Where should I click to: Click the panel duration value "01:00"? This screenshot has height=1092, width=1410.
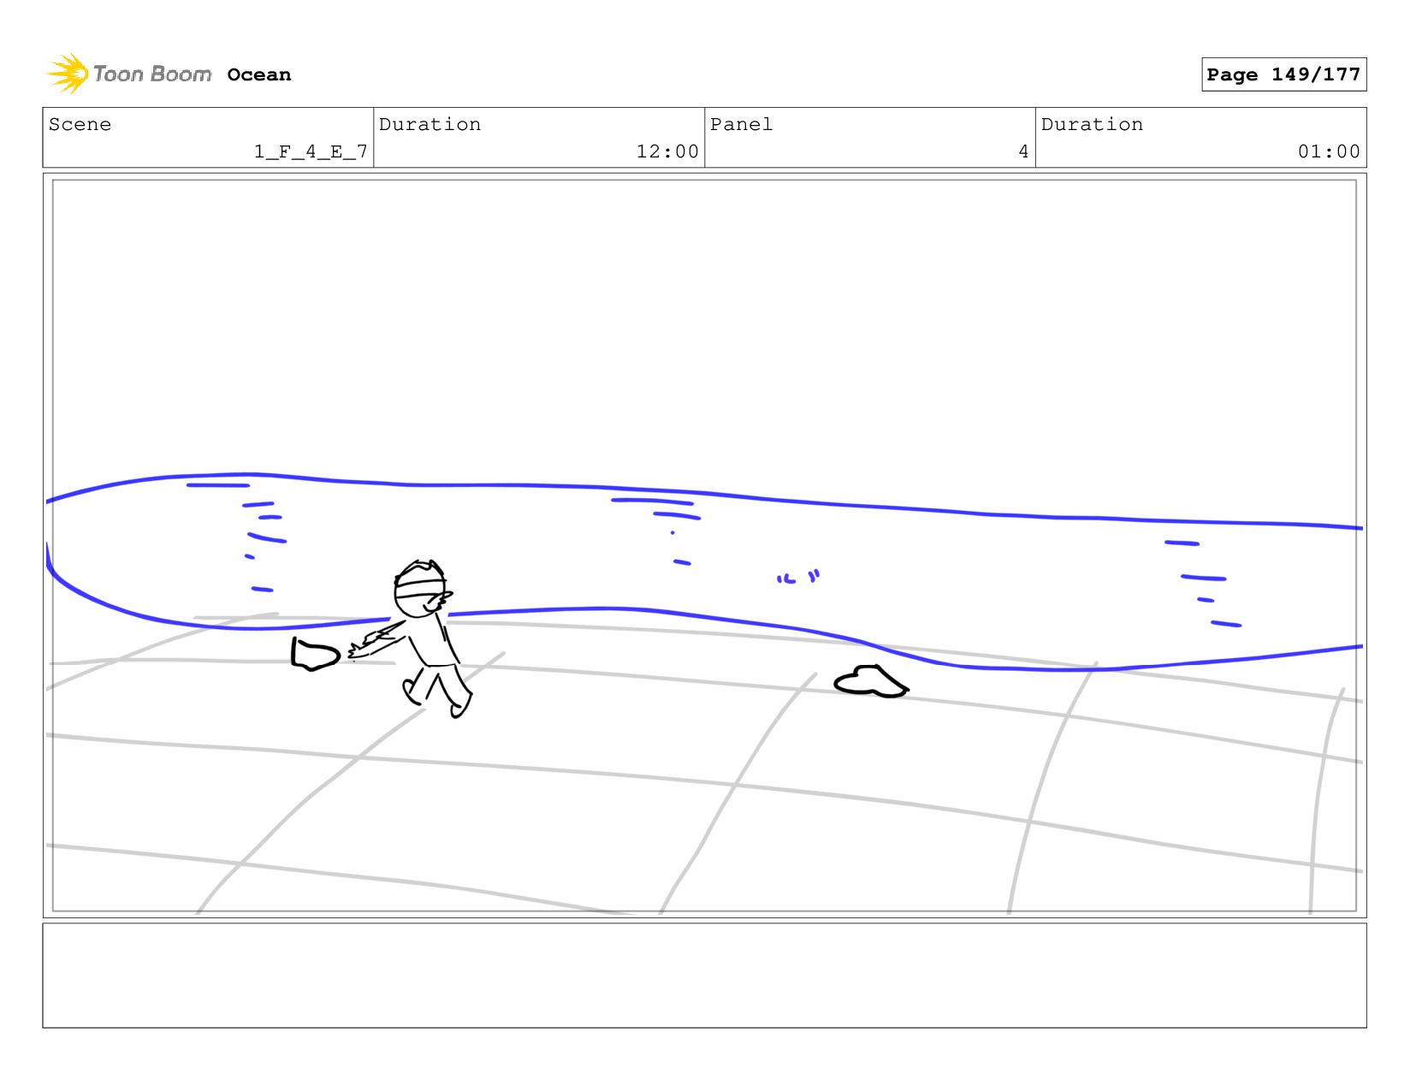1329,151
